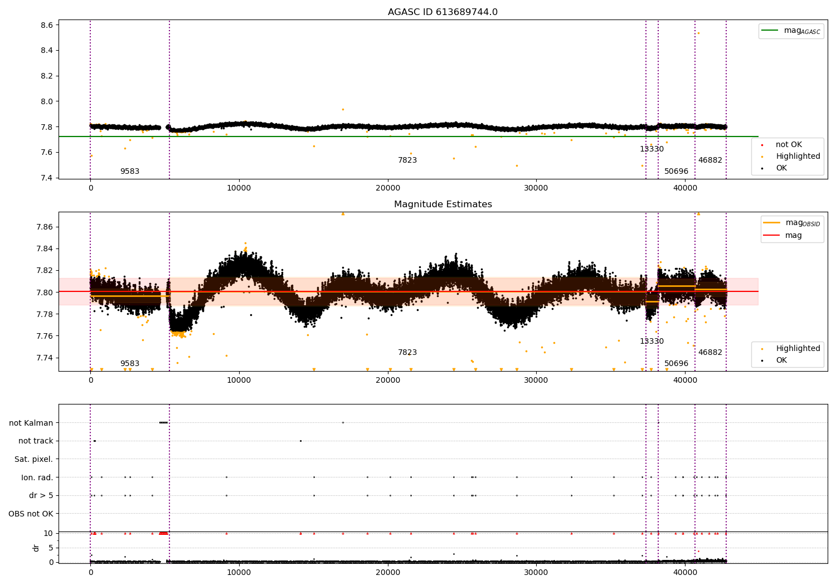Click y-axis tick 7.76 in middle plot
Image resolution: width=836 pixels, height=585 pixels.
(x=45, y=336)
